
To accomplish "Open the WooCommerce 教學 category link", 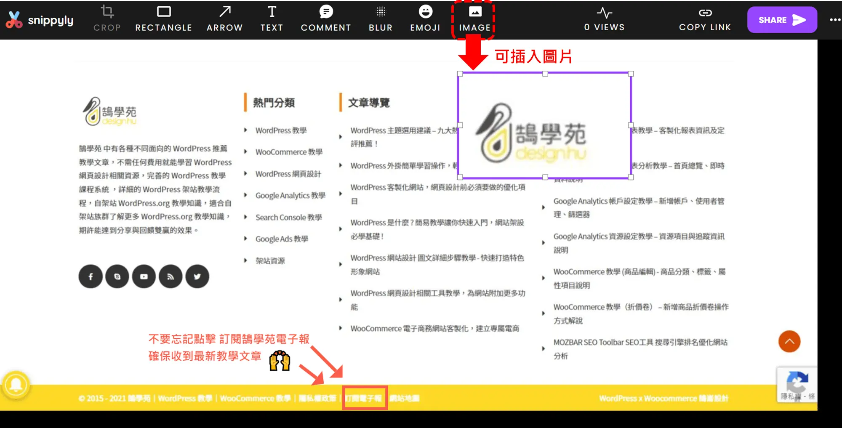I will [289, 152].
